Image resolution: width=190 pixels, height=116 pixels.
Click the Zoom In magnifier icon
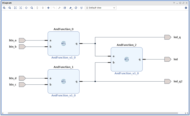[4, 8]
